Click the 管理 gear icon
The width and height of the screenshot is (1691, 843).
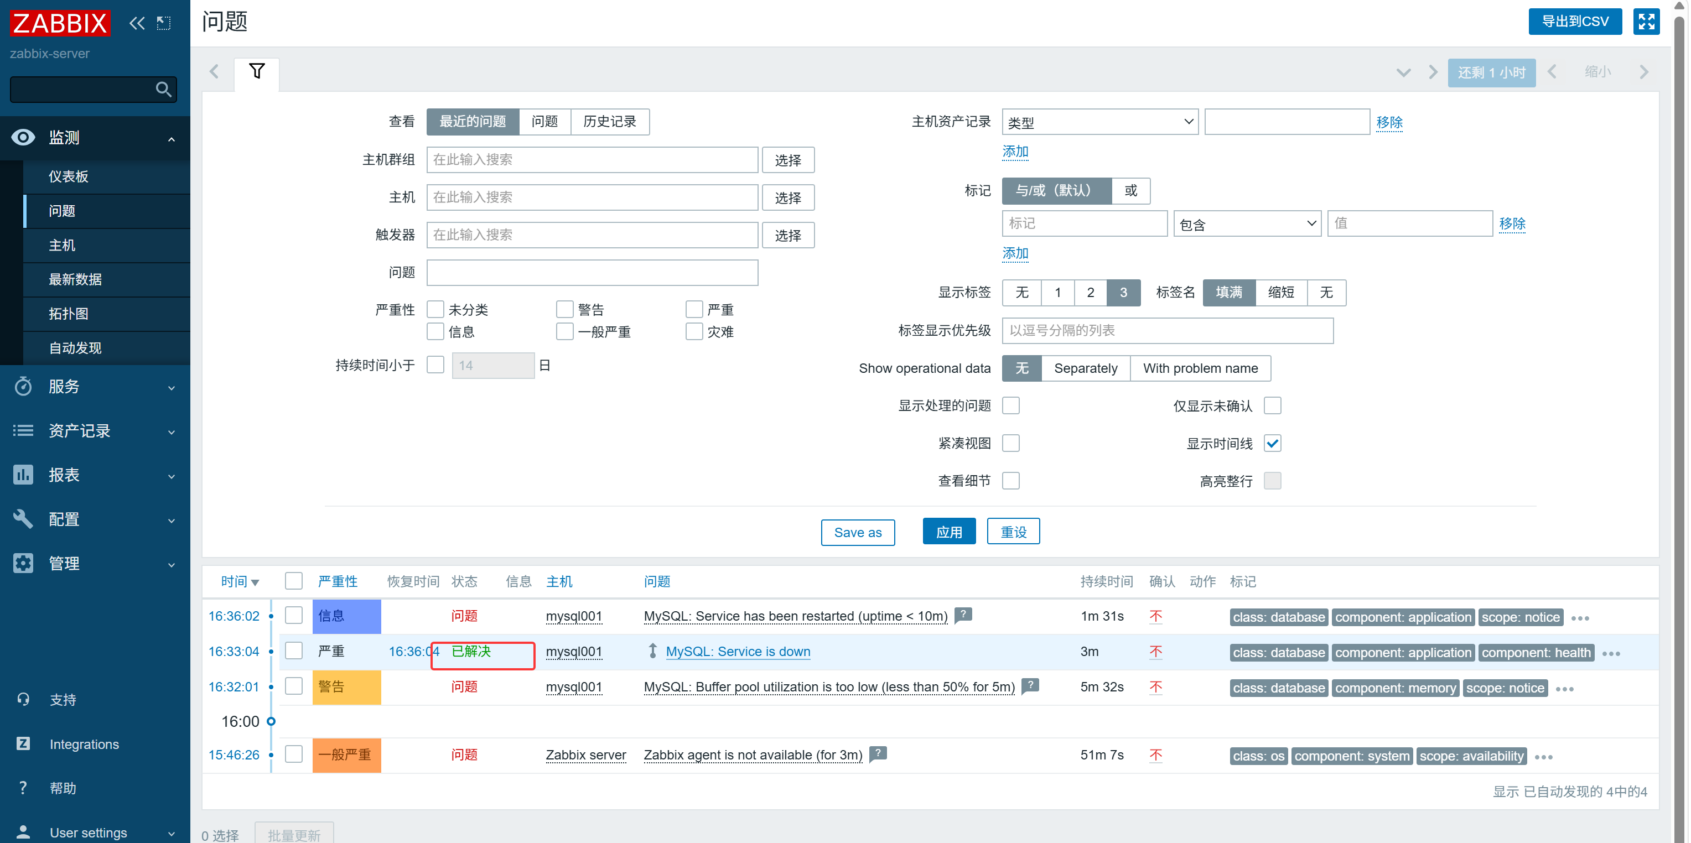[x=23, y=563]
